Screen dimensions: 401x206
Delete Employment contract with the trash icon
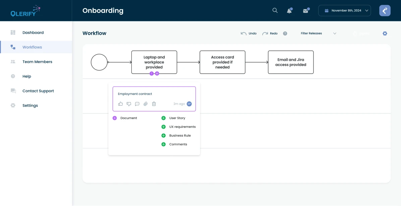click(x=154, y=104)
